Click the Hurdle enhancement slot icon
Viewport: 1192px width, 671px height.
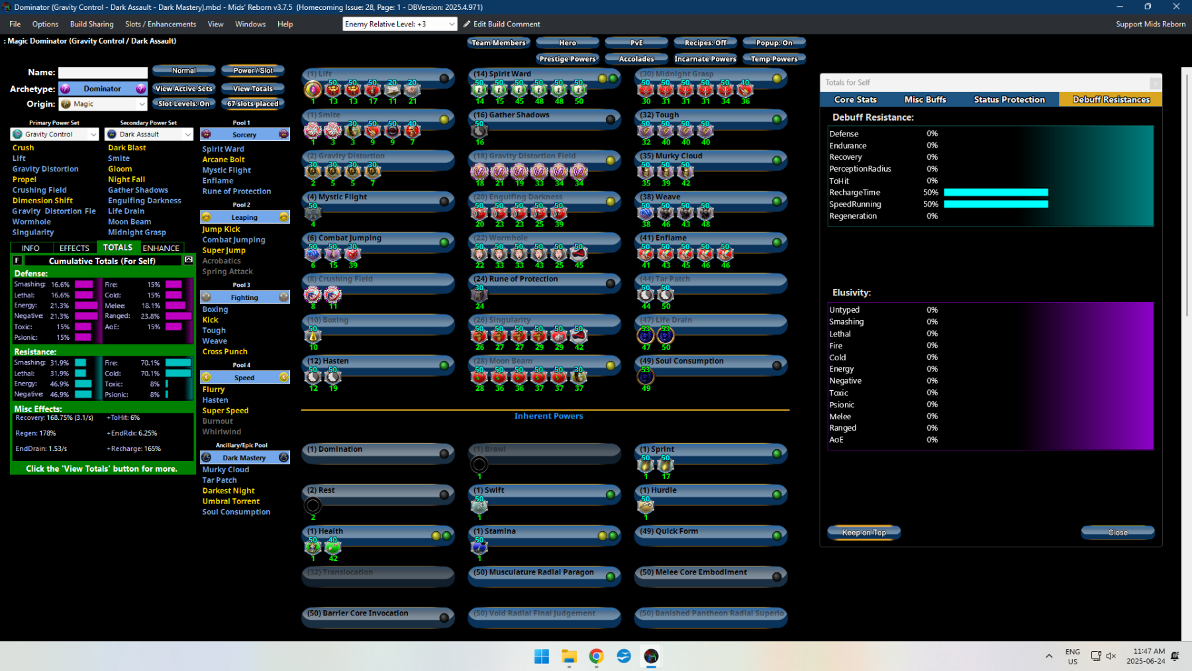(x=646, y=506)
